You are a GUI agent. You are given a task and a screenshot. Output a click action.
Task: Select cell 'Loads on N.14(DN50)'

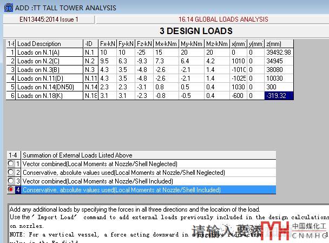coord(50,87)
